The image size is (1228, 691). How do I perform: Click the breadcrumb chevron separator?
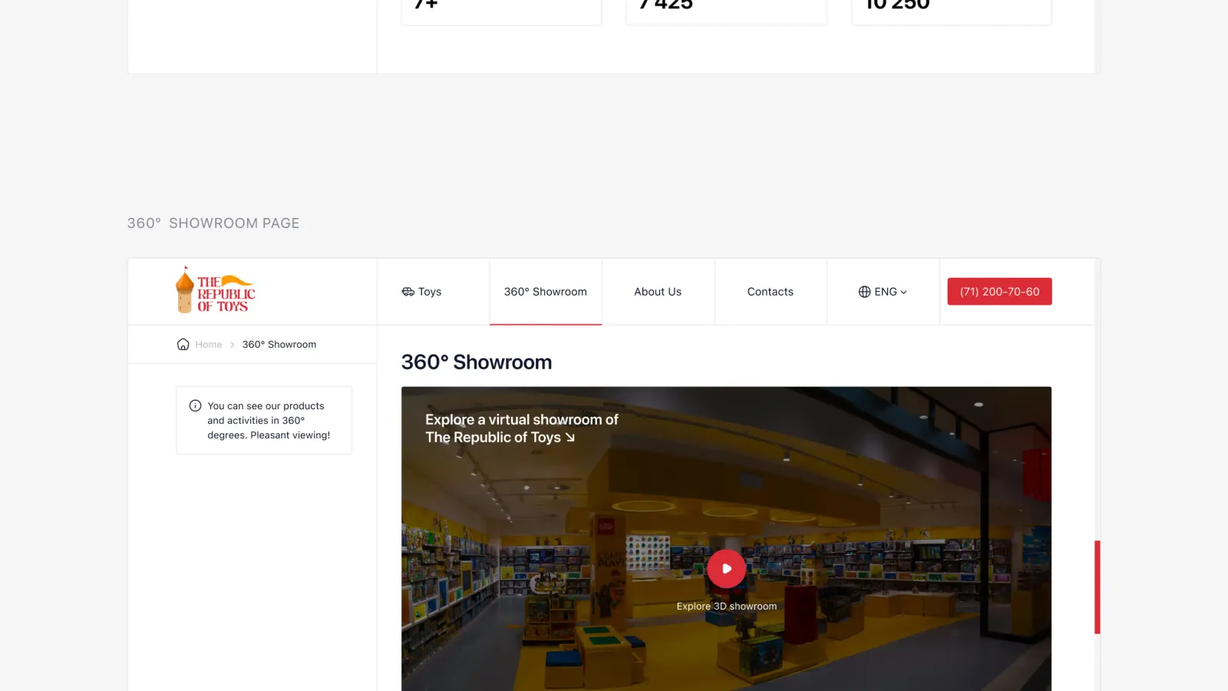(233, 345)
